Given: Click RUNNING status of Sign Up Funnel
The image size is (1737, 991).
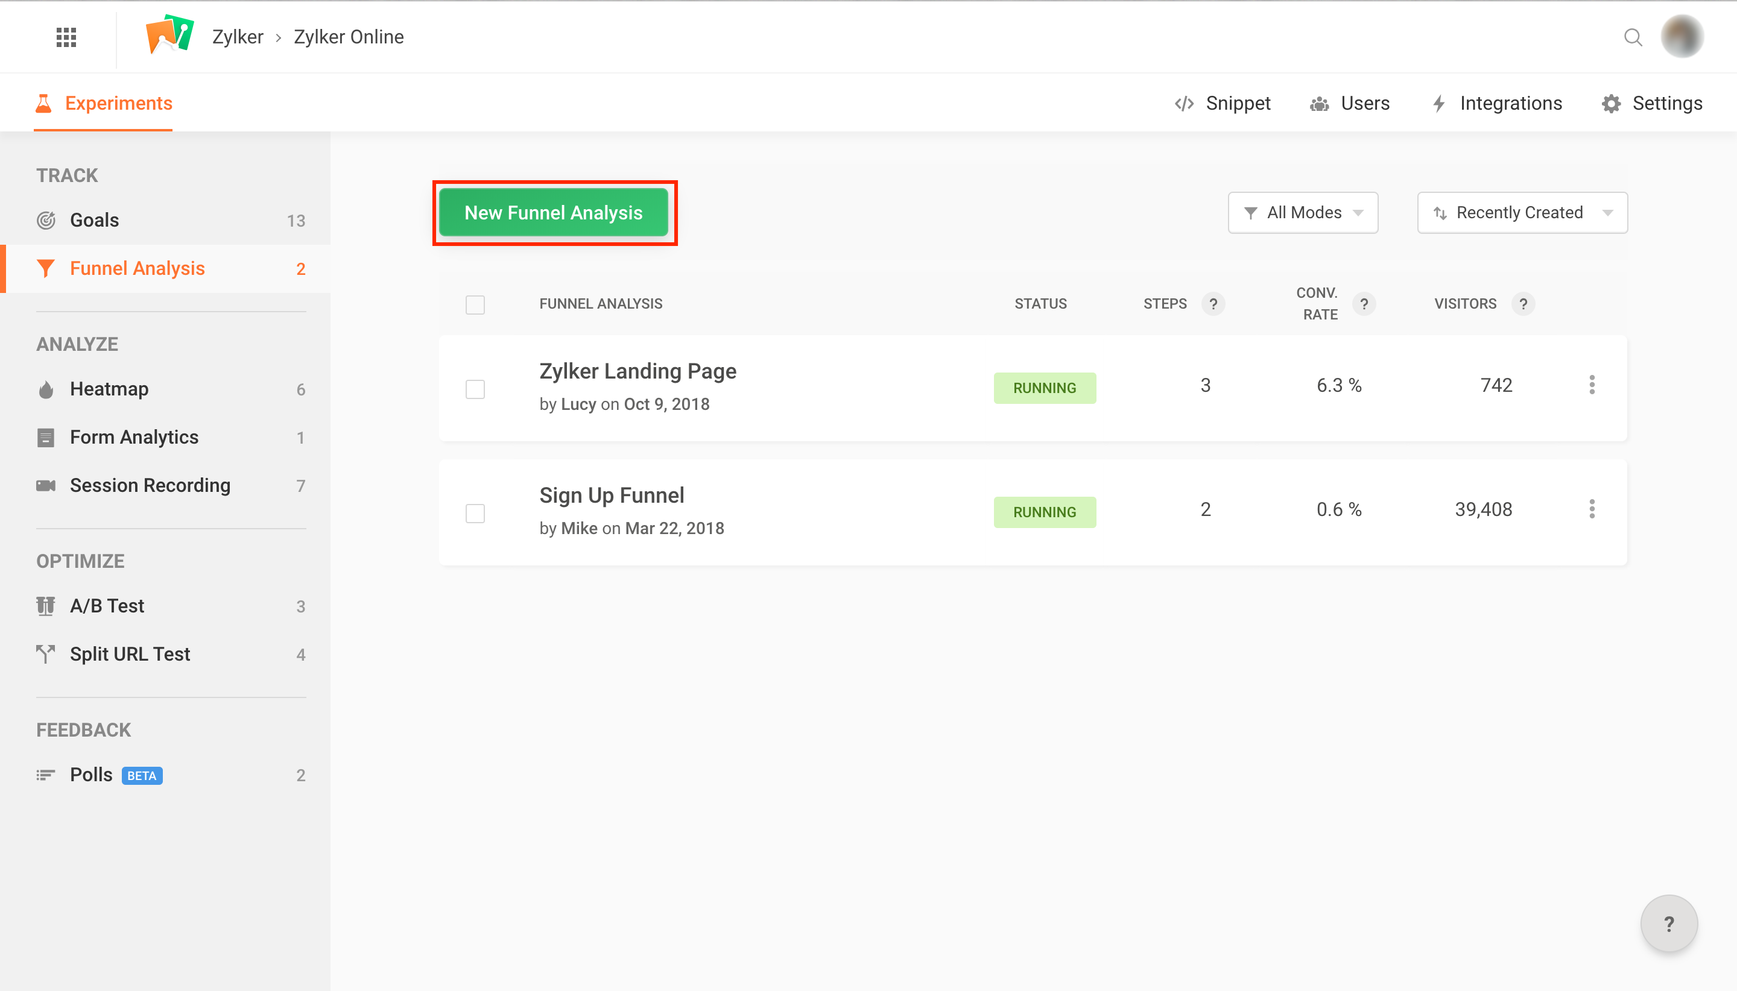Looking at the screenshot, I should pos(1045,512).
